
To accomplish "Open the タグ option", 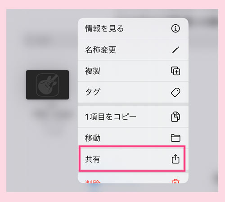I will pos(133,92).
